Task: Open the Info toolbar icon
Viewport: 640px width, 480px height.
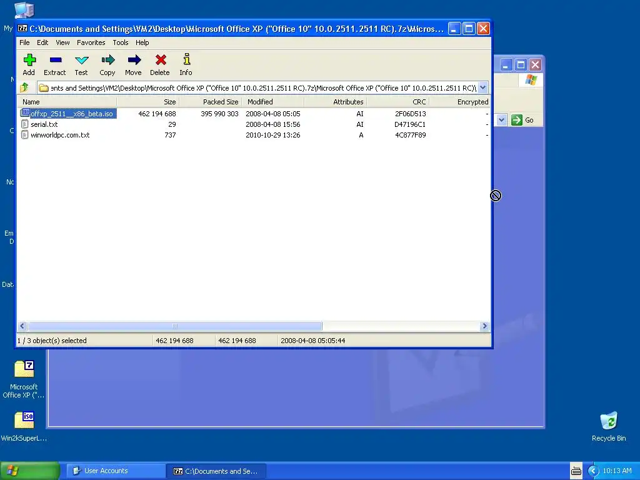Action: 186,59
